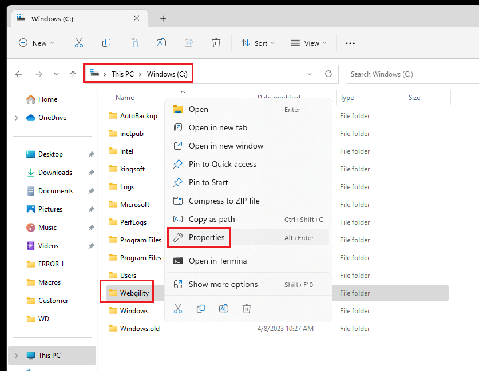Choose Open in new tab
Image resolution: width=479 pixels, height=371 pixels.
coord(248,127)
